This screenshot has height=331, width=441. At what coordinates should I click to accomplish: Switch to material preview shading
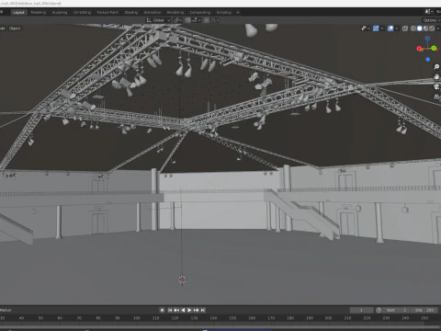click(425, 29)
